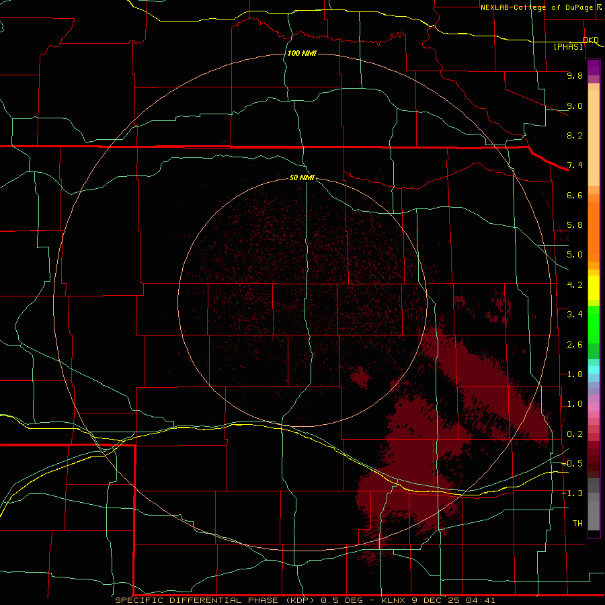Viewport: 605px width, 605px height.
Task: Click the 1.0 color scale value
Action: [575, 404]
